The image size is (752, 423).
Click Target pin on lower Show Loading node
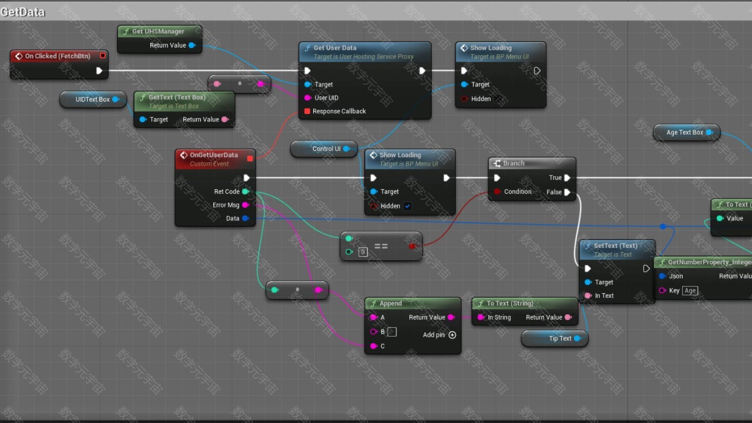pyautogui.click(x=374, y=192)
